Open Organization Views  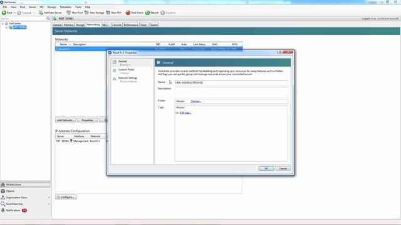coord(16,197)
